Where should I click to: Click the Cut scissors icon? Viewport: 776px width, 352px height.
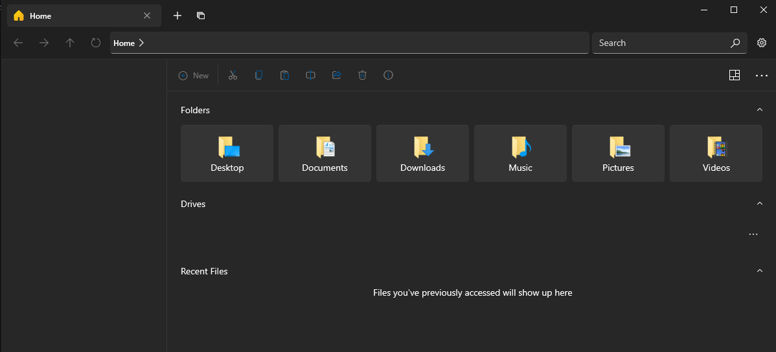pyautogui.click(x=233, y=75)
